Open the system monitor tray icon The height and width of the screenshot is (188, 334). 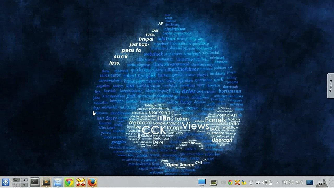pyautogui.click(x=214, y=182)
